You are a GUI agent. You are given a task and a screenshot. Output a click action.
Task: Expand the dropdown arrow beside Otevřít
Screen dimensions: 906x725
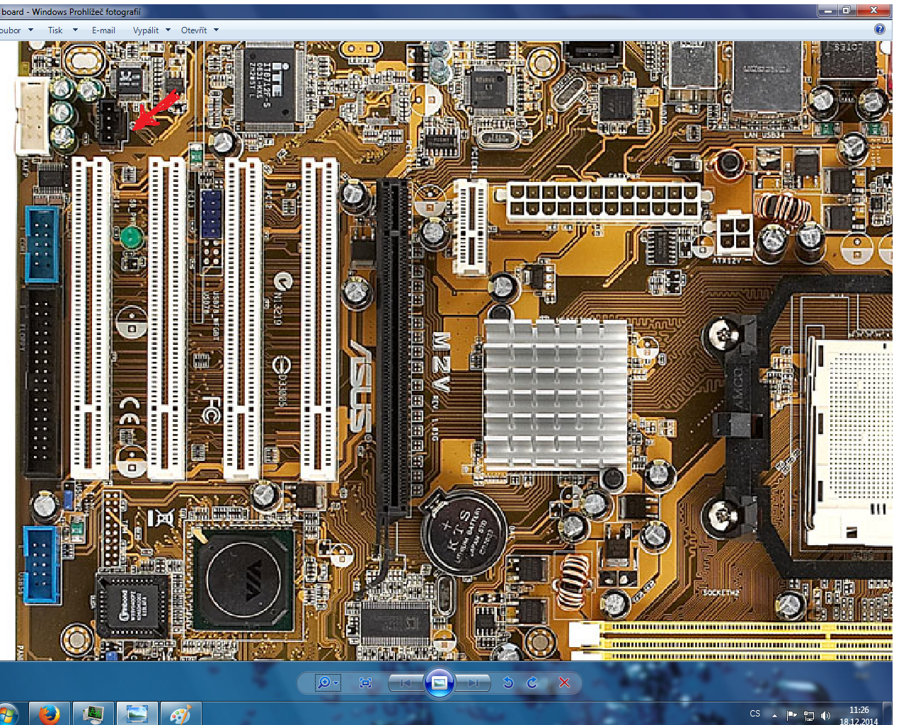(x=216, y=30)
